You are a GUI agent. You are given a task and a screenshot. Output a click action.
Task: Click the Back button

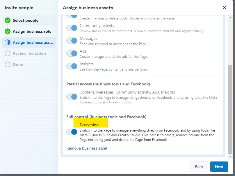(199, 167)
